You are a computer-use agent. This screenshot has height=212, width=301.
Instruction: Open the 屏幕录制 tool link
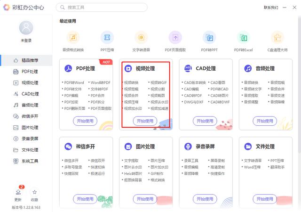click(217, 161)
